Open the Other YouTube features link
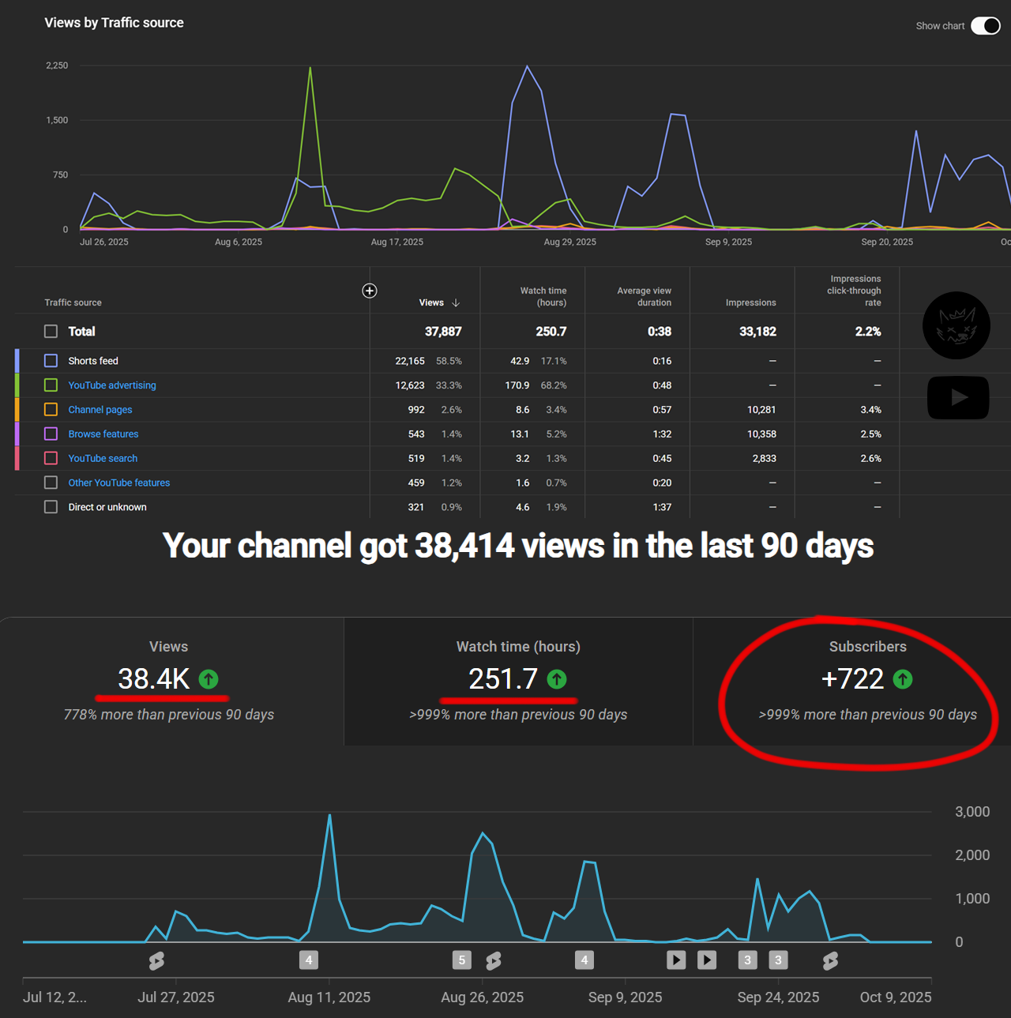This screenshot has height=1018, width=1011. click(x=119, y=483)
